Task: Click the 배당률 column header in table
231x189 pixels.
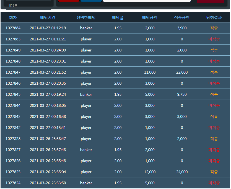Action: [x=118, y=17]
